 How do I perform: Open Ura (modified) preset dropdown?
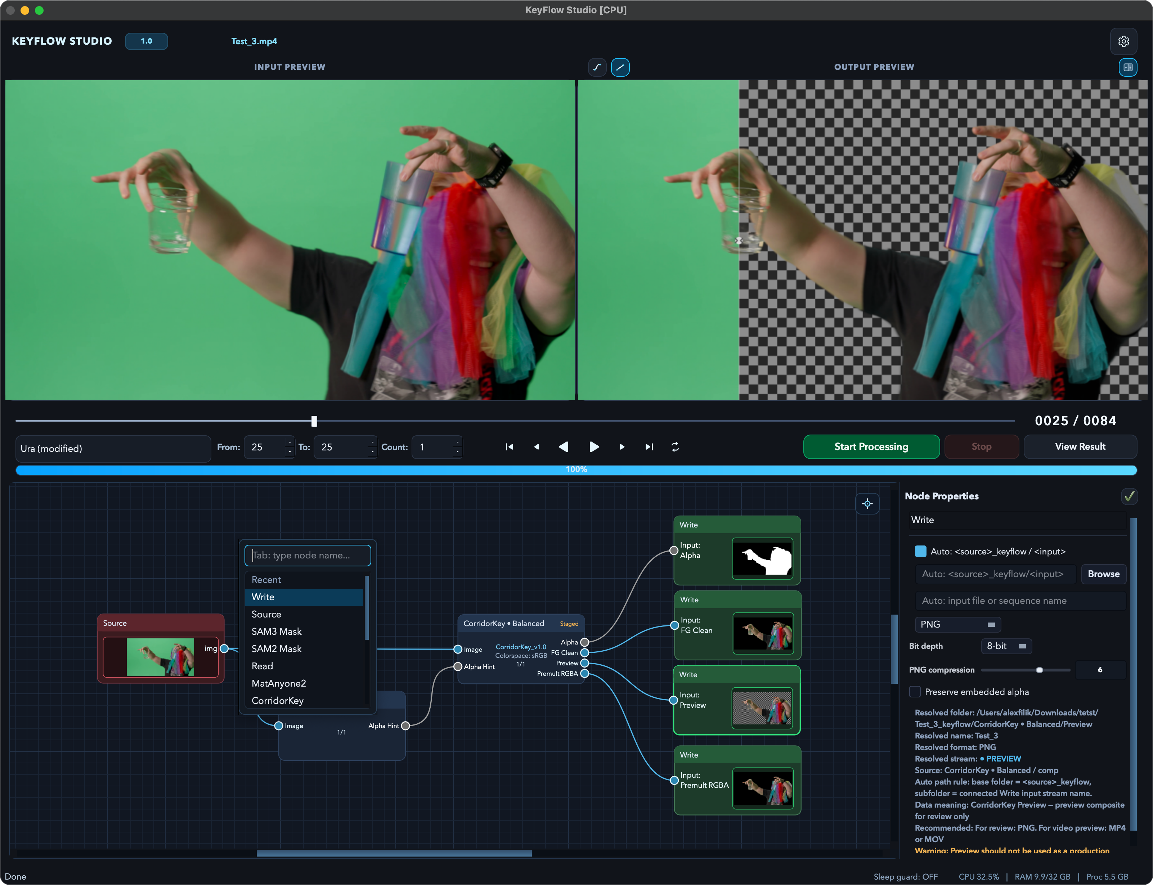(x=113, y=448)
